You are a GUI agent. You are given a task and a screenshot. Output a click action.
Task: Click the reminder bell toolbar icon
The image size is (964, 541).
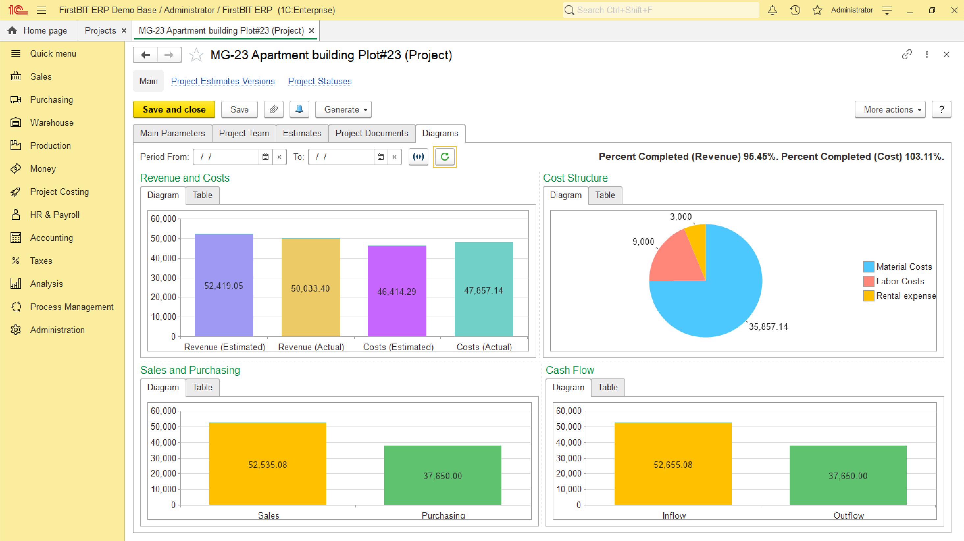point(299,109)
